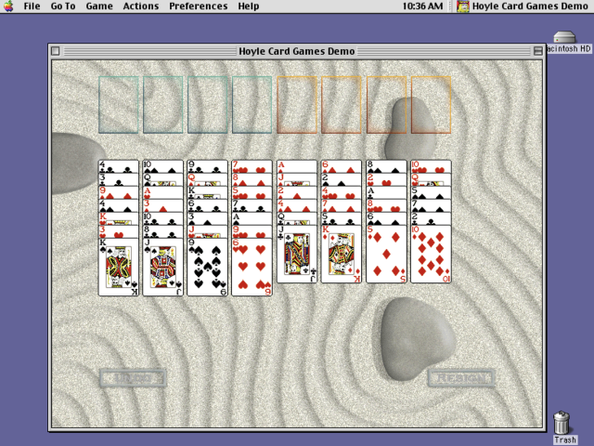Pick the Three of Diamonds card
The width and height of the screenshot is (594, 446).
pos(163,206)
